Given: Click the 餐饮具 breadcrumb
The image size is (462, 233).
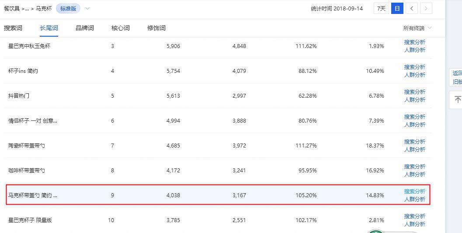Looking at the screenshot, I should click(x=12, y=8).
